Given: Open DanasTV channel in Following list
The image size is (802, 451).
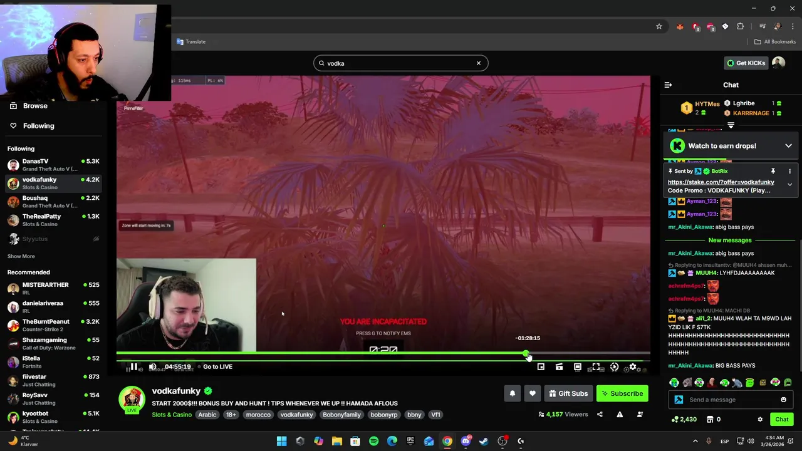Looking at the screenshot, I should (x=53, y=165).
